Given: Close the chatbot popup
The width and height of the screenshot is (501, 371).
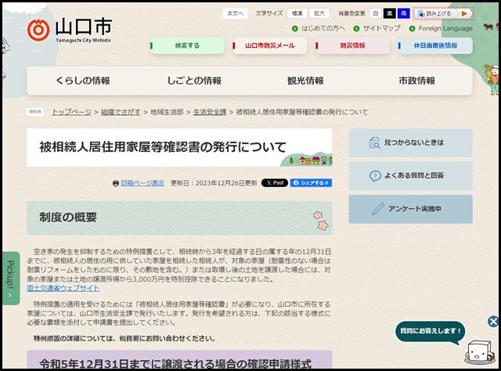Looking at the screenshot, I should (493, 322).
